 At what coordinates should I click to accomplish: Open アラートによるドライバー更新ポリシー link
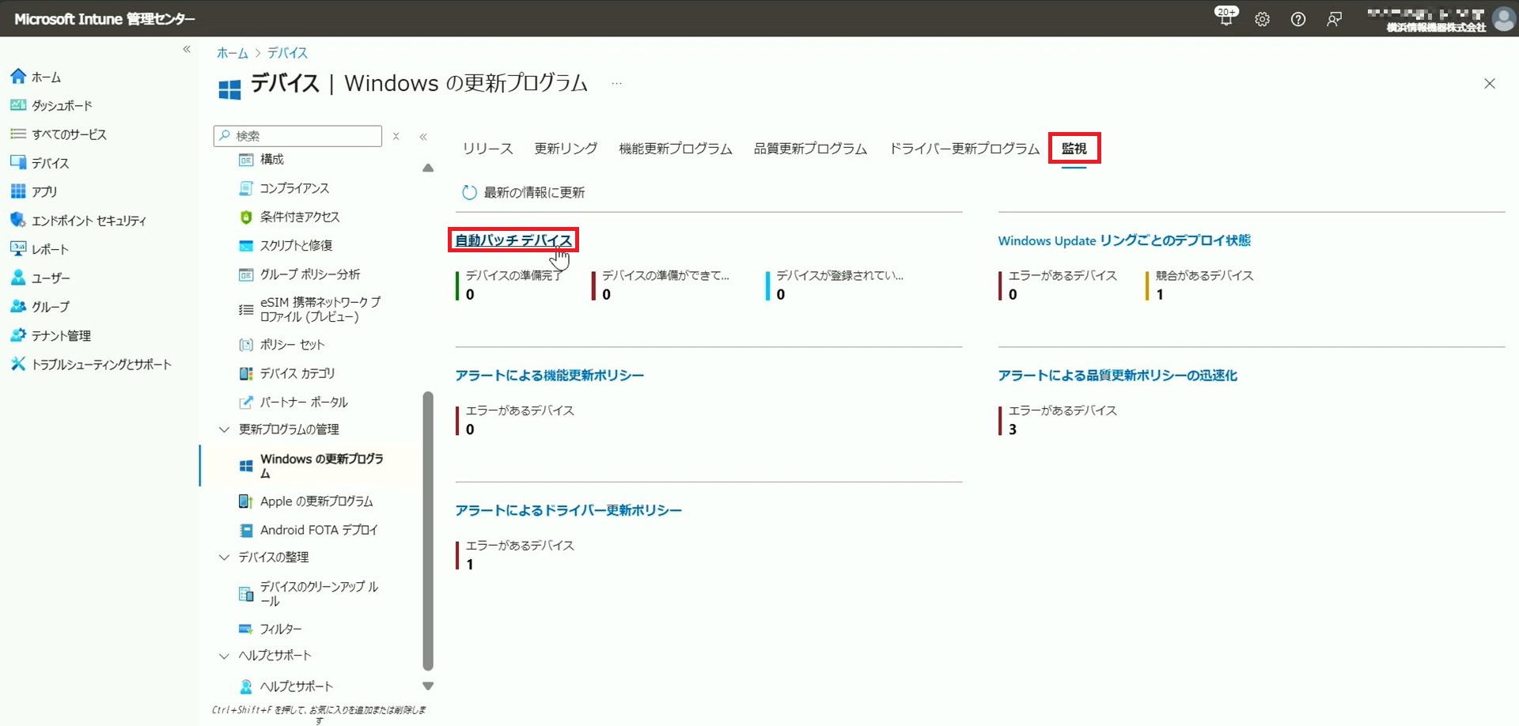pyautogui.click(x=568, y=511)
